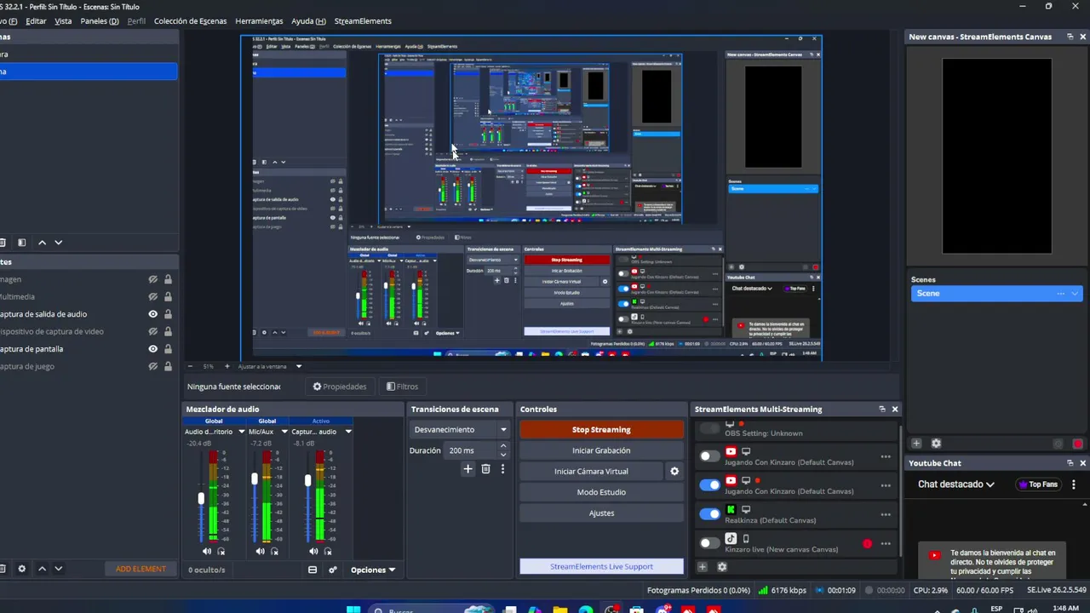Expand Captura de audio channel menu arrow

pyautogui.click(x=347, y=432)
